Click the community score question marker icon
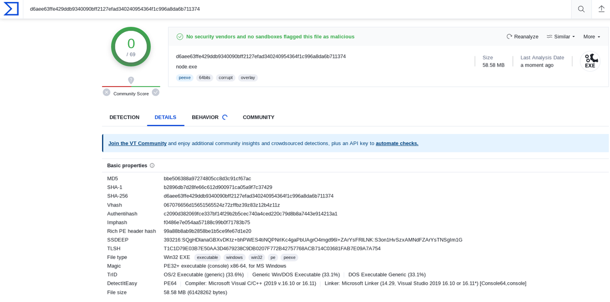The width and height of the screenshot is (610, 302). click(x=131, y=80)
